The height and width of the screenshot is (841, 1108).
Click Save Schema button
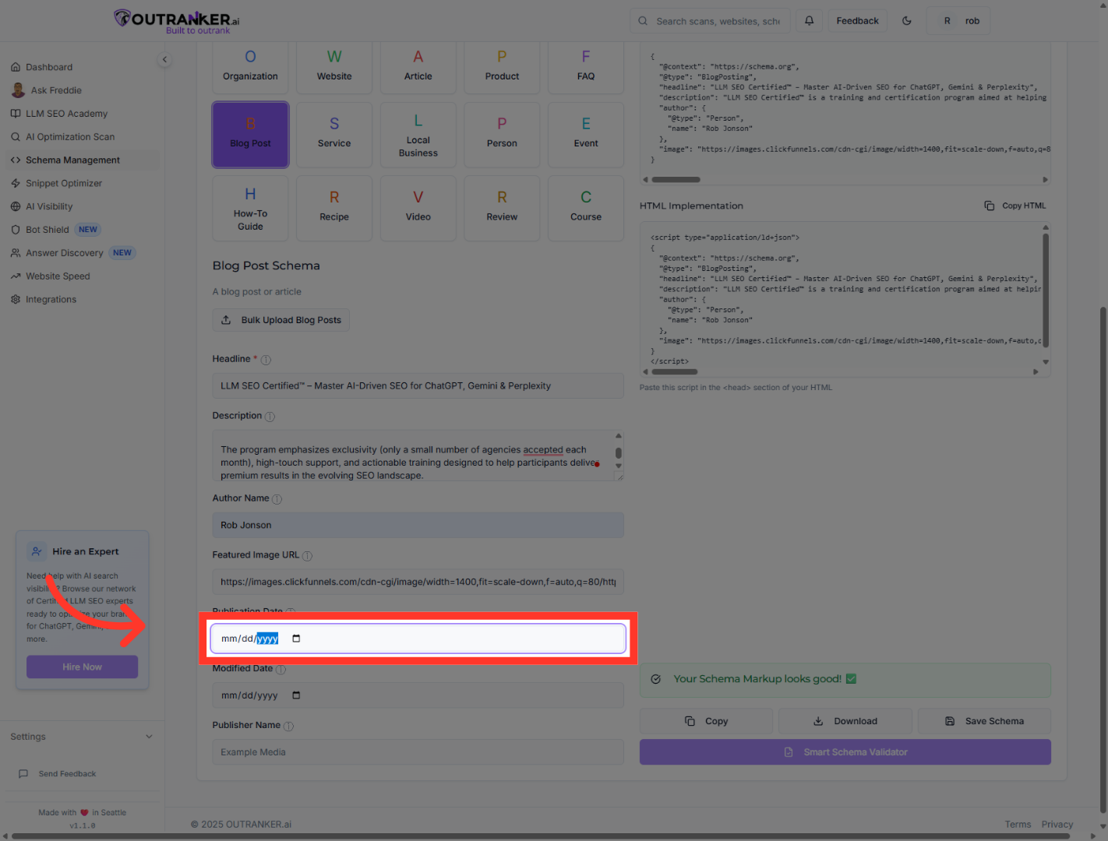(984, 721)
